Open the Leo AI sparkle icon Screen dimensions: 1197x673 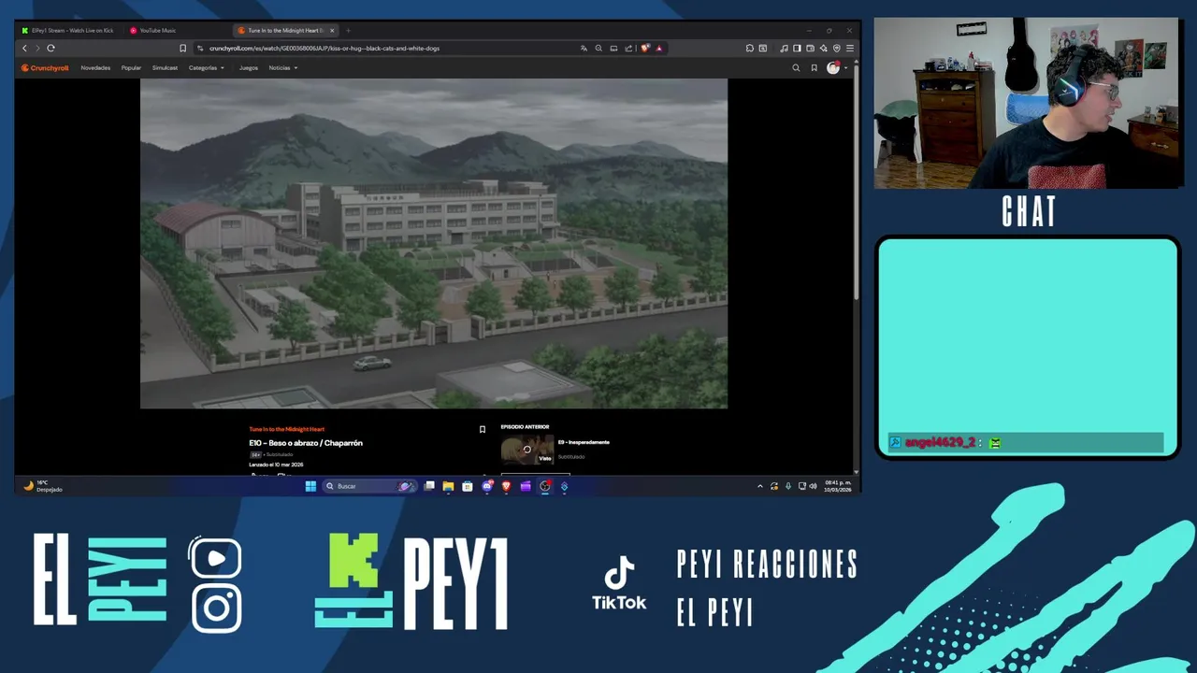(823, 48)
